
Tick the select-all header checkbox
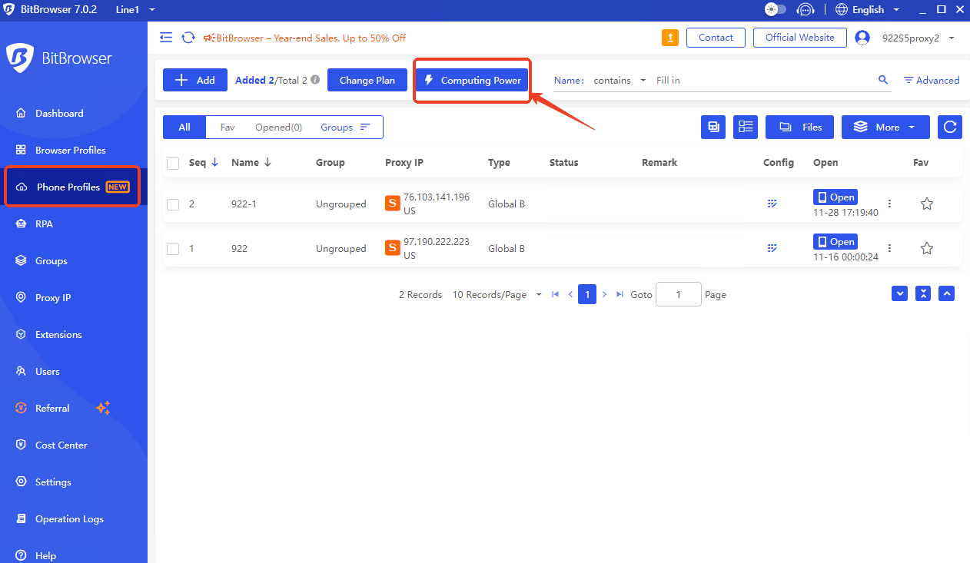tap(173, 163)
